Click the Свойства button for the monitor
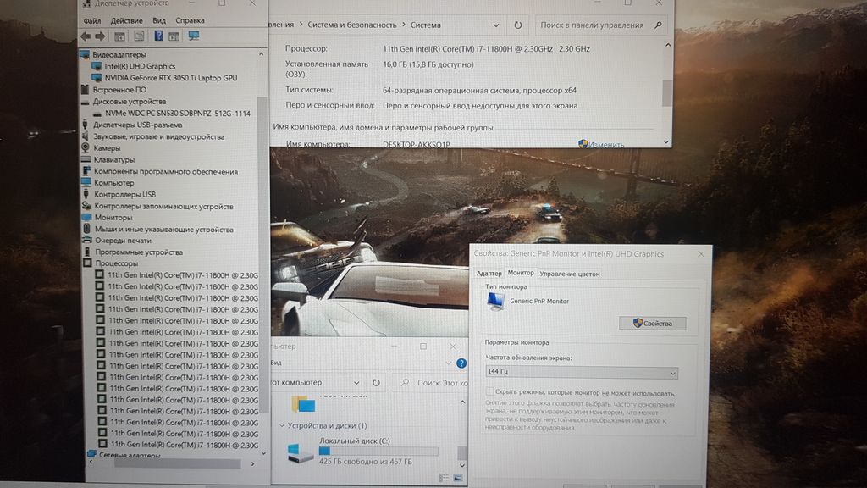Screen dimensions: 867x488 [x=652, y=324]
